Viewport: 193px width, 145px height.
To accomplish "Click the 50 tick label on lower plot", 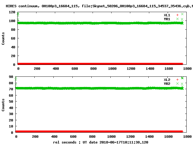I will coord(11,101).
